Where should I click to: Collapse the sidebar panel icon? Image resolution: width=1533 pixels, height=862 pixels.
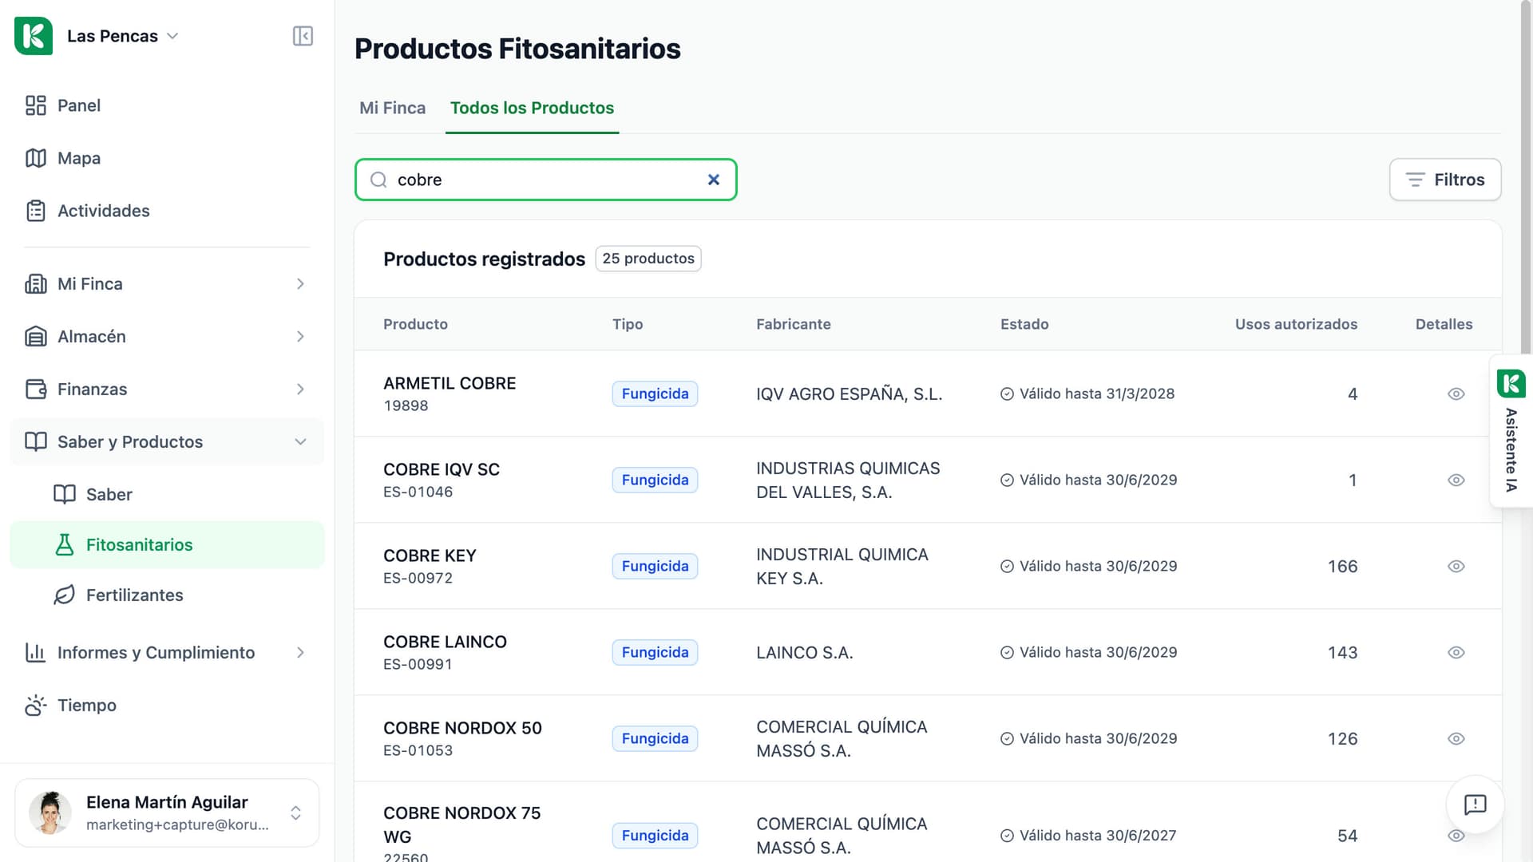pyautogui.click(x=303, y=36)
